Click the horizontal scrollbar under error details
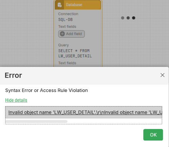Viewport: 169px width, 147px height. click(x=37, y=122)
